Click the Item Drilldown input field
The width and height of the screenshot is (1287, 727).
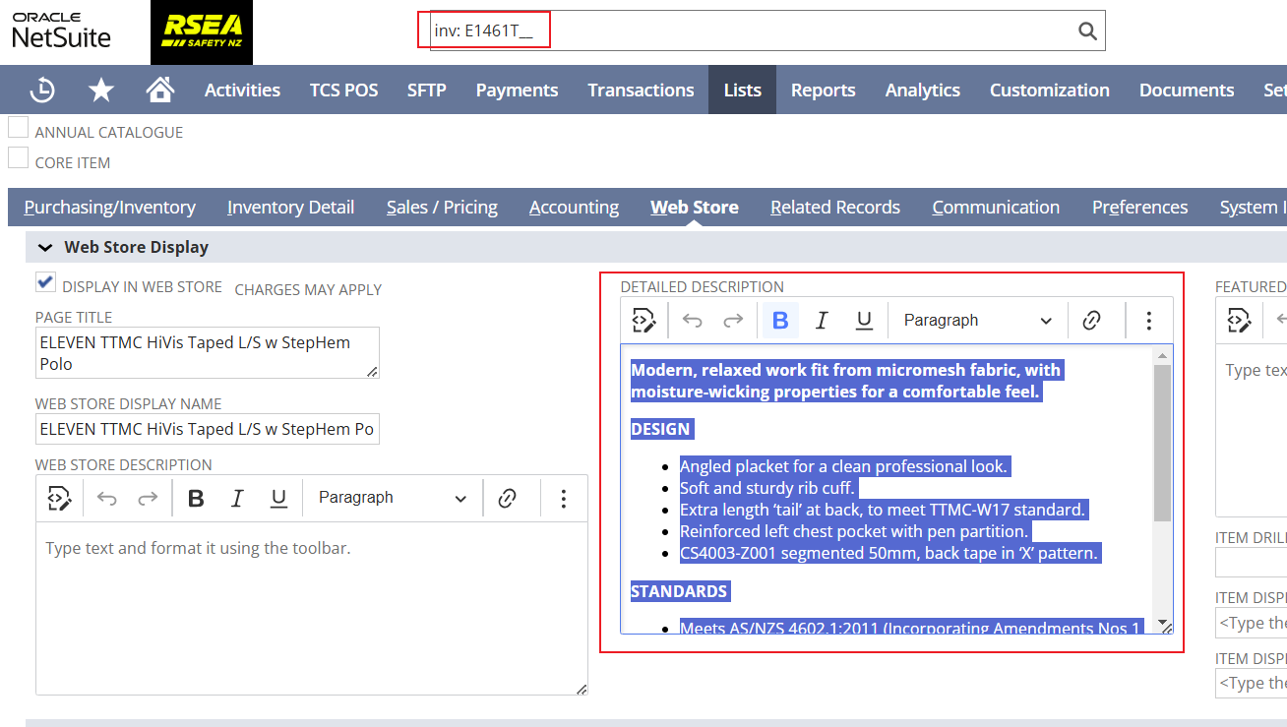(1252, 562)
